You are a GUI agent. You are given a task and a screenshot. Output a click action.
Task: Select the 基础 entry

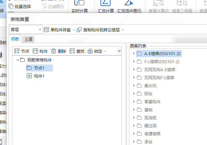pos(148,110)
